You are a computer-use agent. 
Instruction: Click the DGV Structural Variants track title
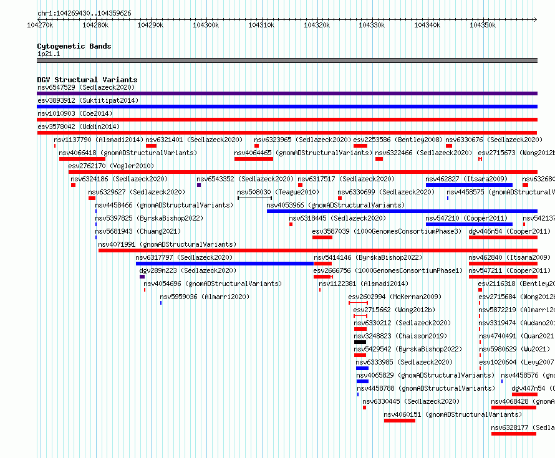tap(87, 80)
